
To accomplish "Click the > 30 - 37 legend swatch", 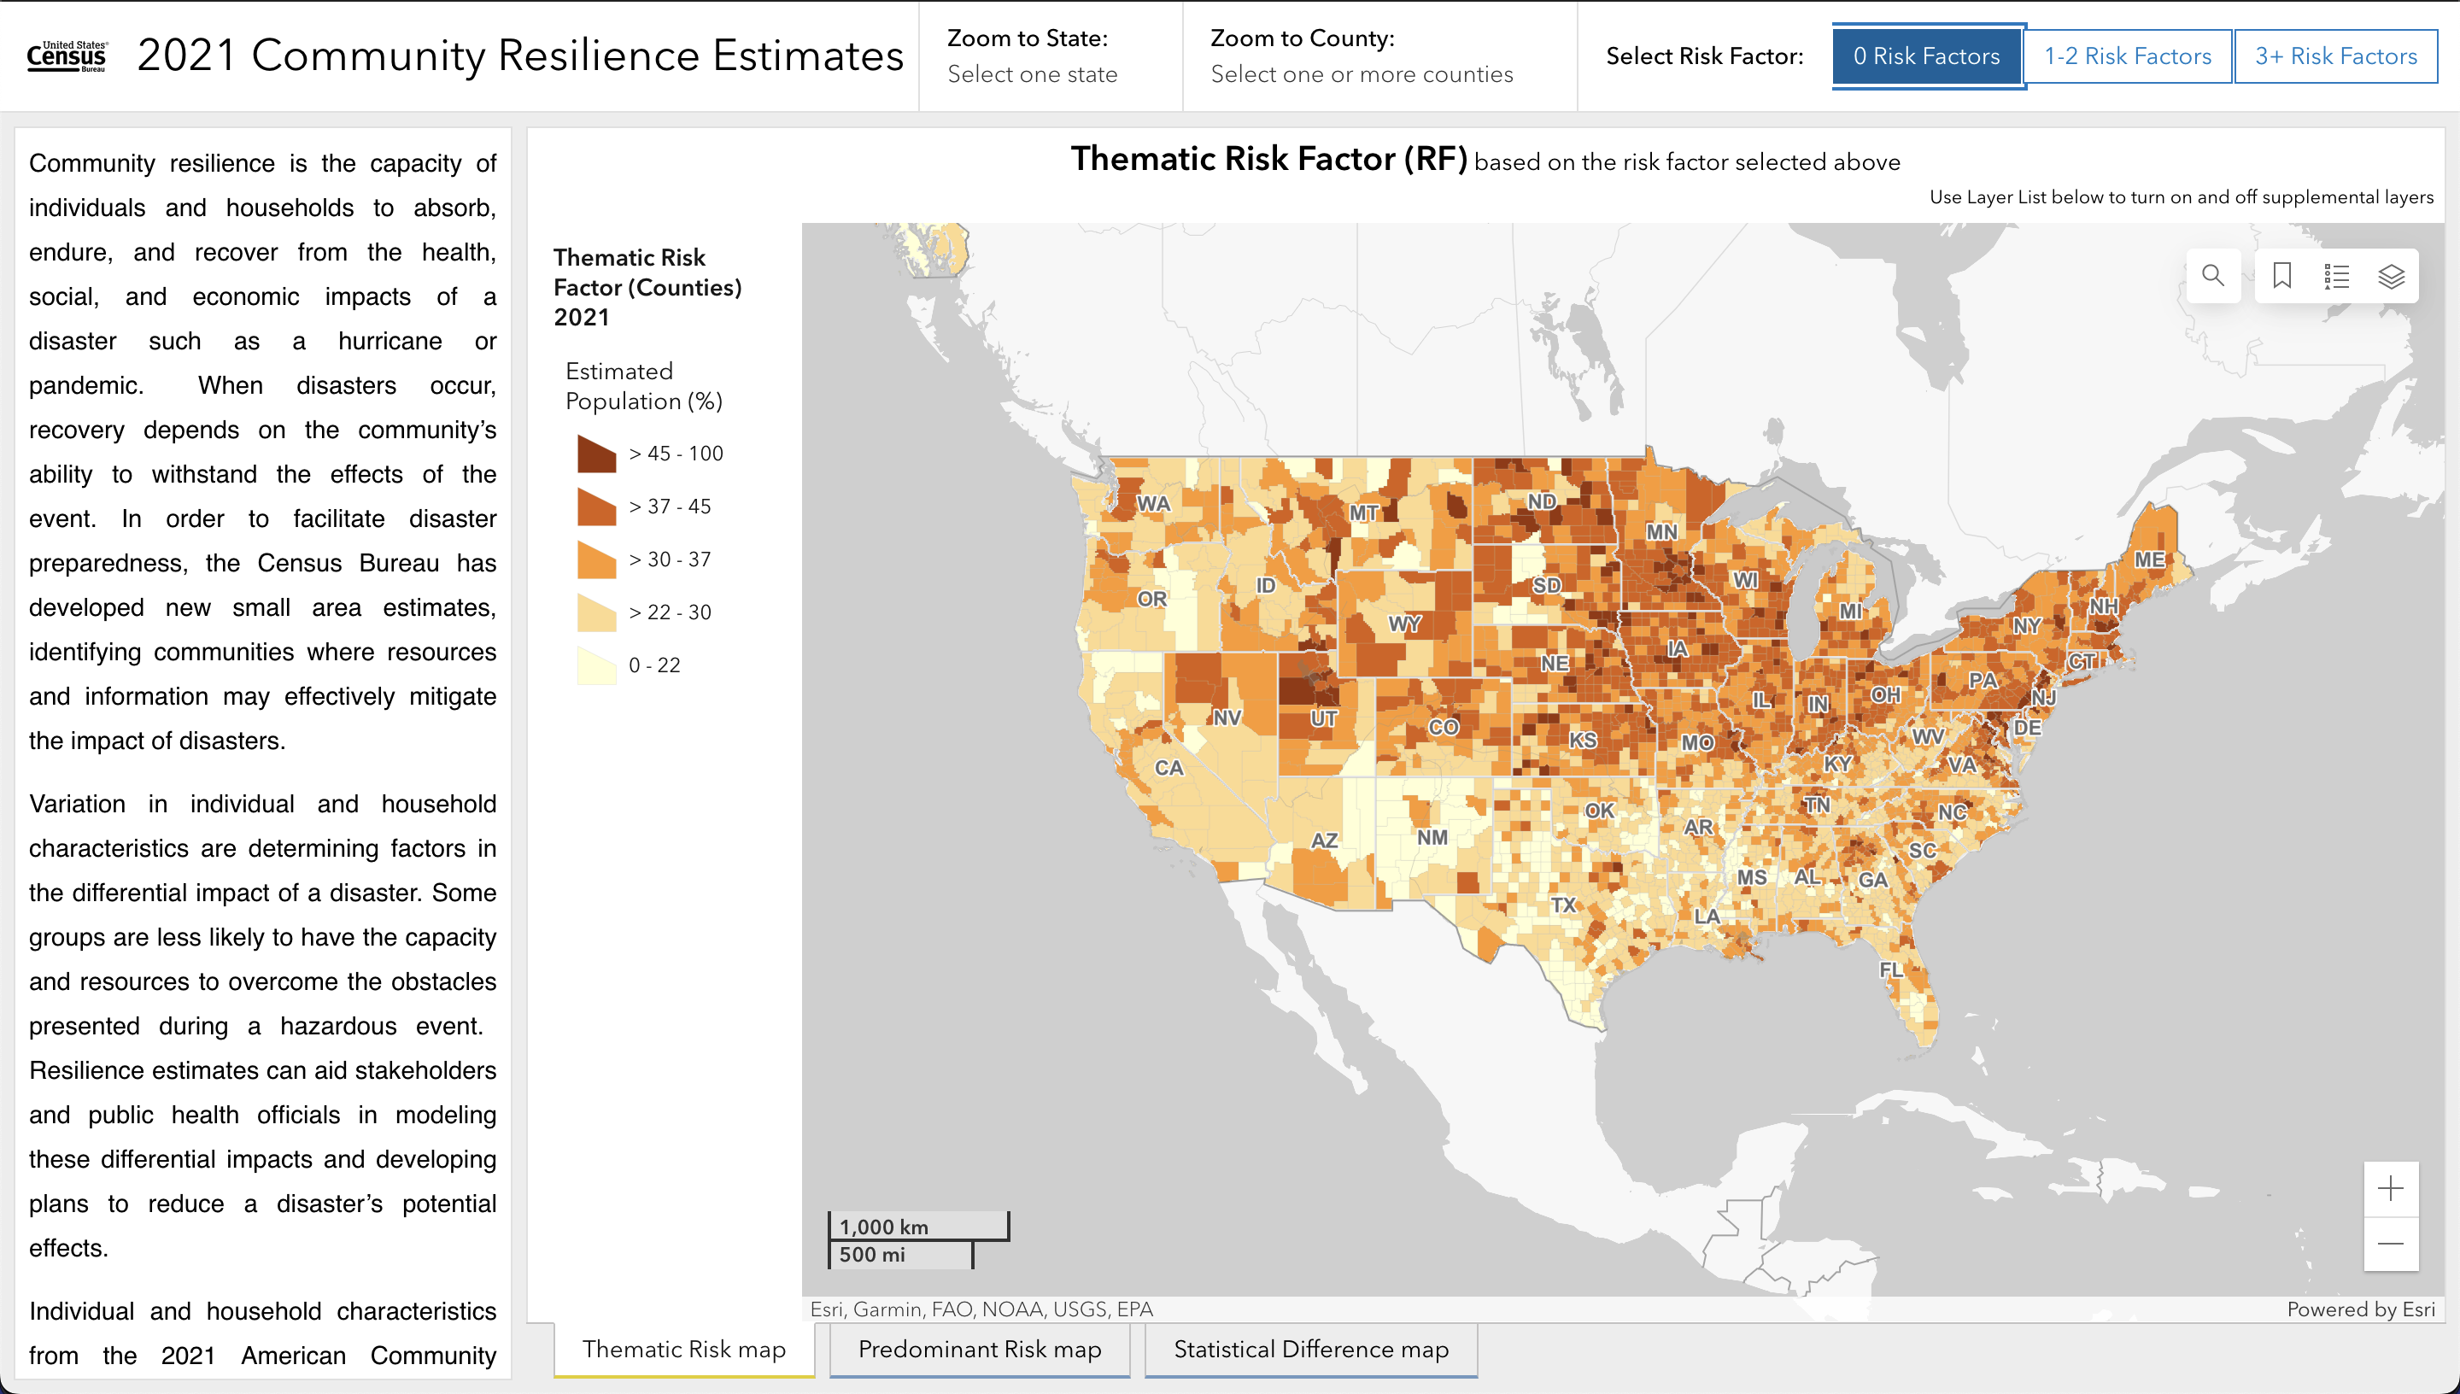I will pos(596,559).
